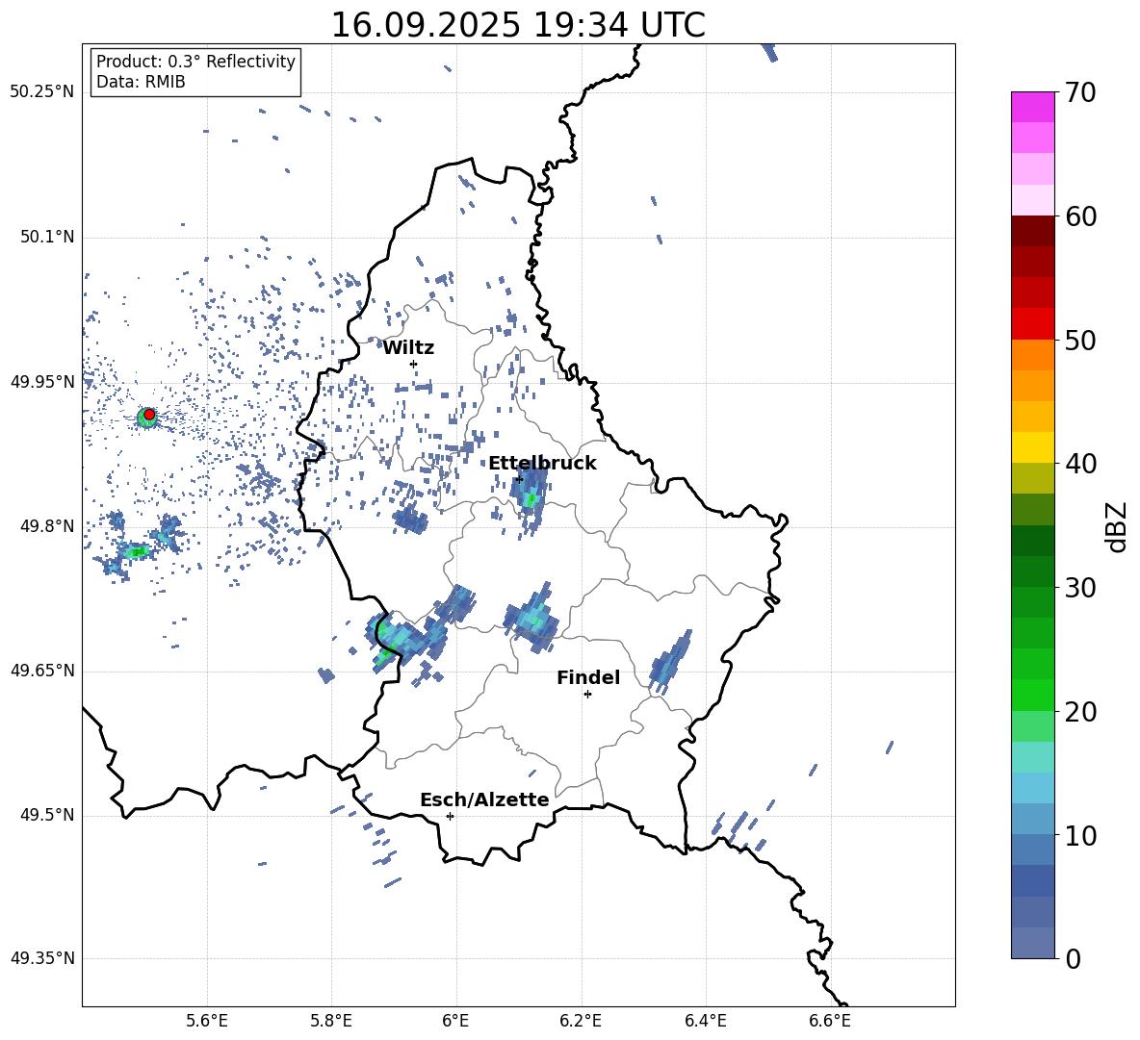
Task: Pick the yellow swatch just above 40
Action: click(x=1033, y=446)
